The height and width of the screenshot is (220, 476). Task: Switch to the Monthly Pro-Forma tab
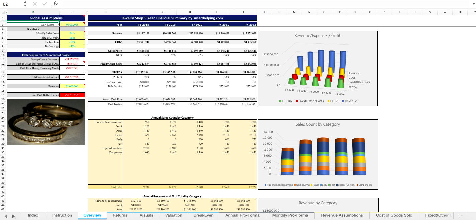pyautogui.click(x=290, y=215)
